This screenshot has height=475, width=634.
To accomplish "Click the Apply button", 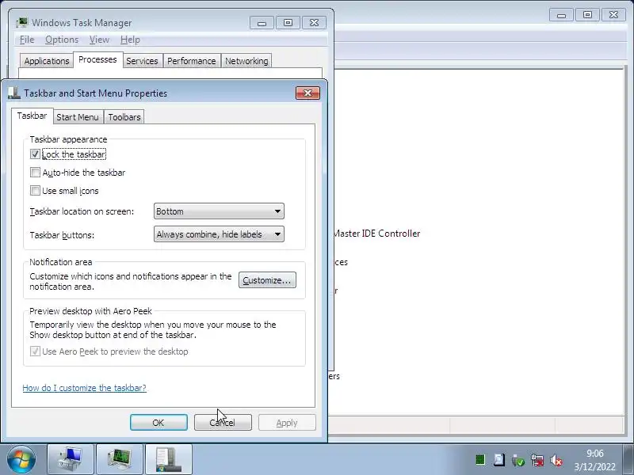I will 287,423.
